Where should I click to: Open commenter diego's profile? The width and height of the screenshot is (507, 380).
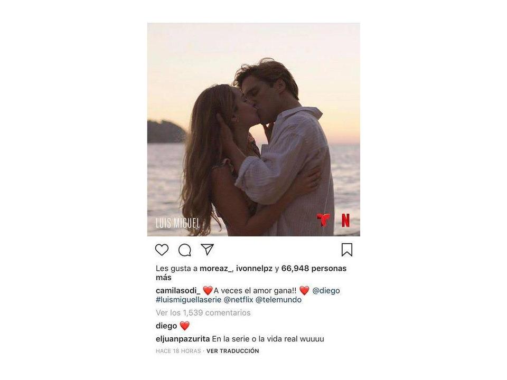coord(166,326)
